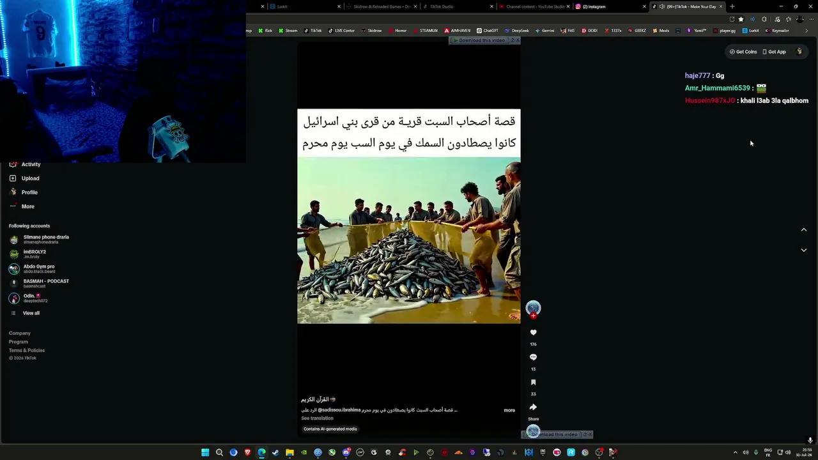The image size is (818, 460).
Task: Switch to Channel content - YouTube Studio tab
Action: click(x=534, y=6)
